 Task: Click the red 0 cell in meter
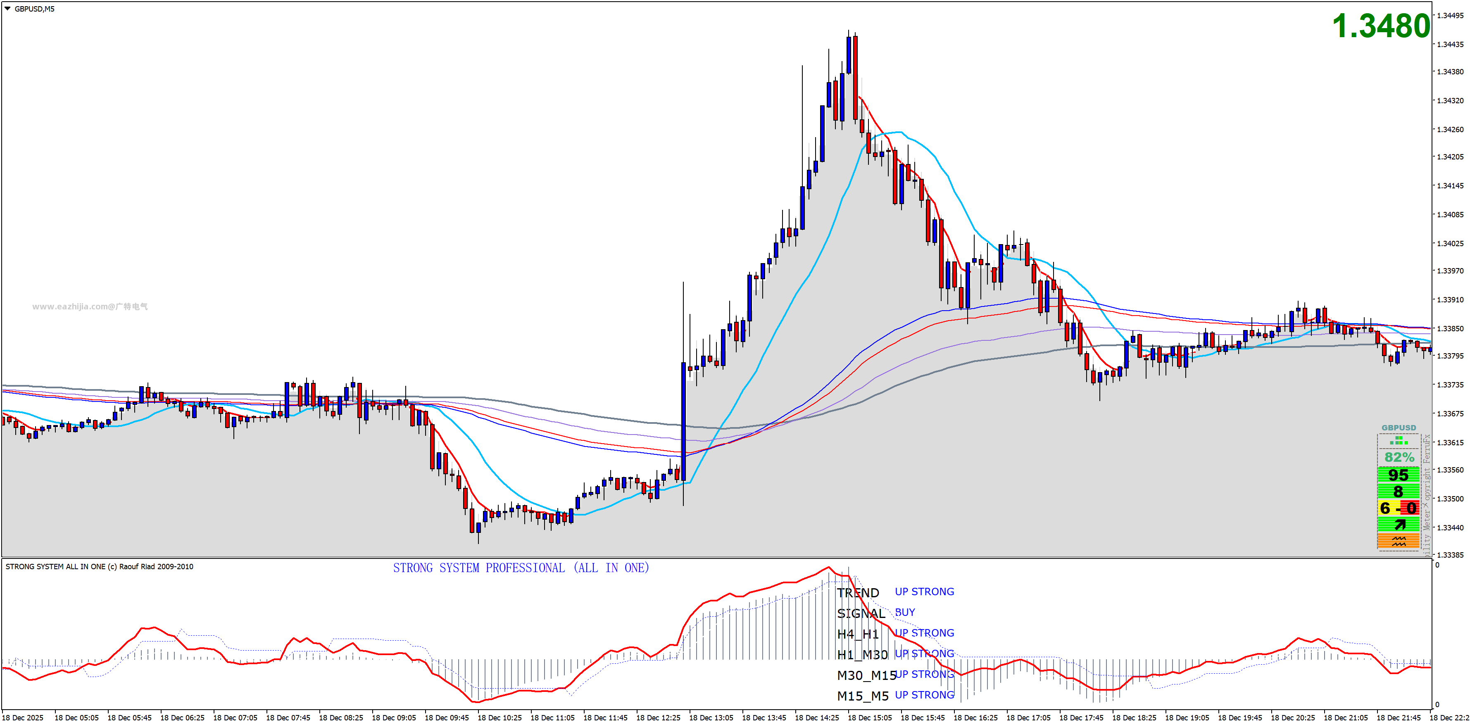click(x=1411, y=508)
